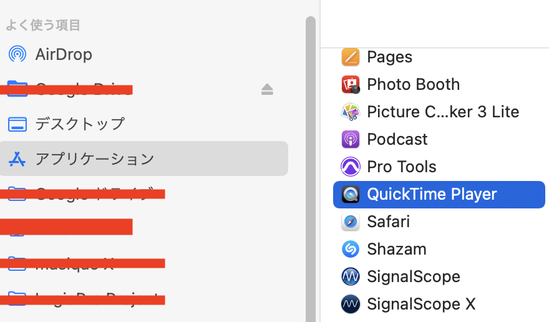Click the Podcast app icon
The width and height of the screenshot is (549, 322).
click(351, 139)
